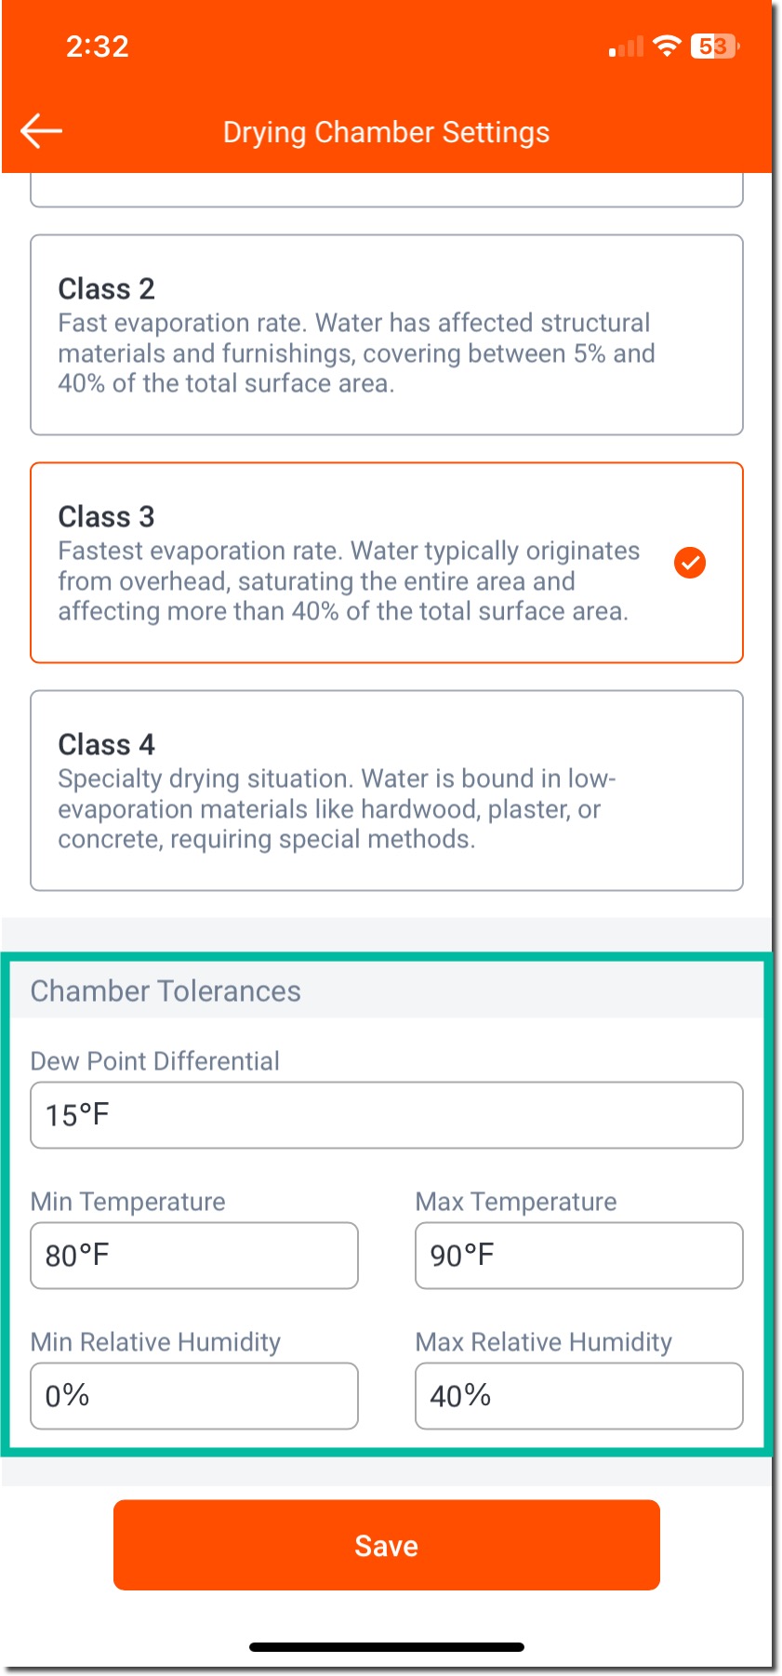Click the 2:32 clock in status bar
Screen dimensions: 782x1676
pos(97,47)
